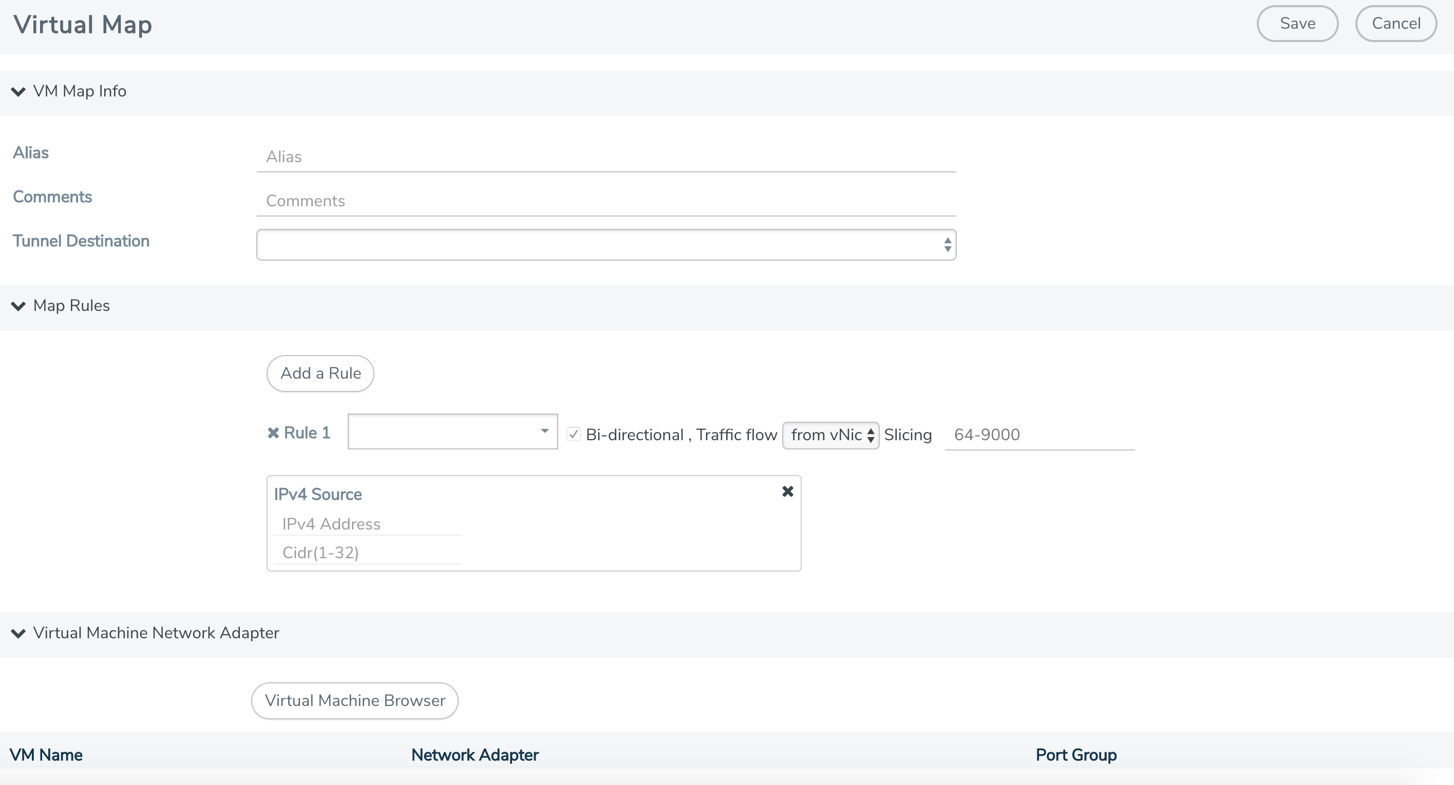This screenshot has width=1454, height=785.
Task: Edit the Slicing value 64-9000
Action: click(x=1040, y=434)
